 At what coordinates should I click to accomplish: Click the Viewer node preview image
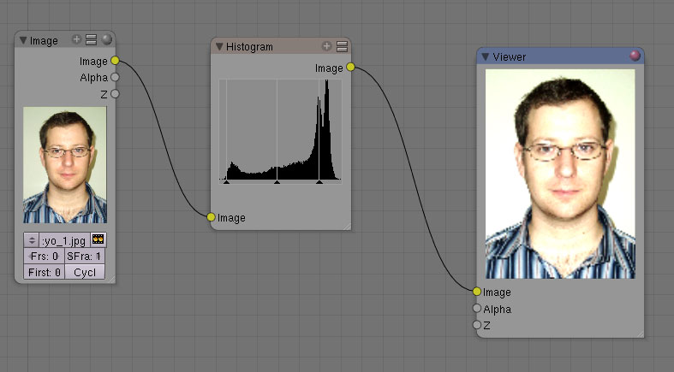pos(560,174)
